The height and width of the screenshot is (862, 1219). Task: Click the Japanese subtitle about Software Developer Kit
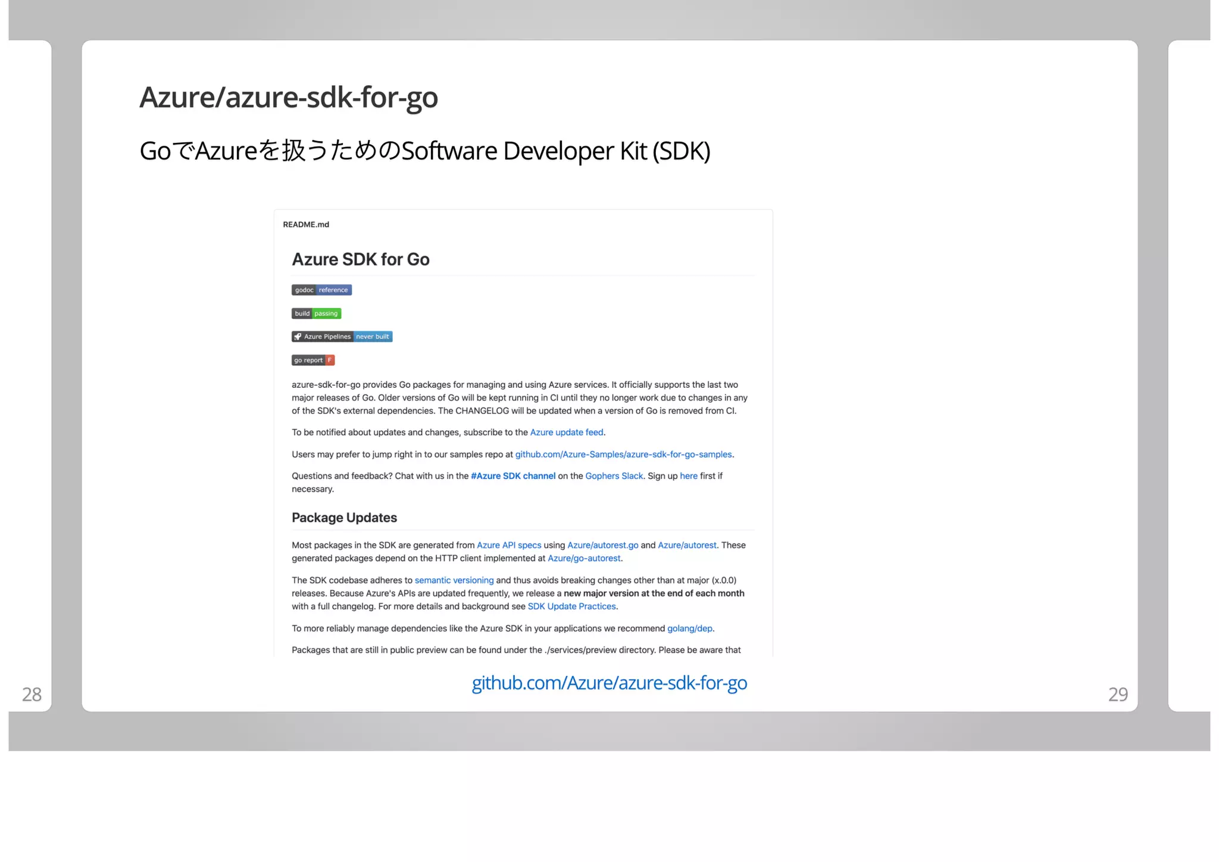pos(425,151)
